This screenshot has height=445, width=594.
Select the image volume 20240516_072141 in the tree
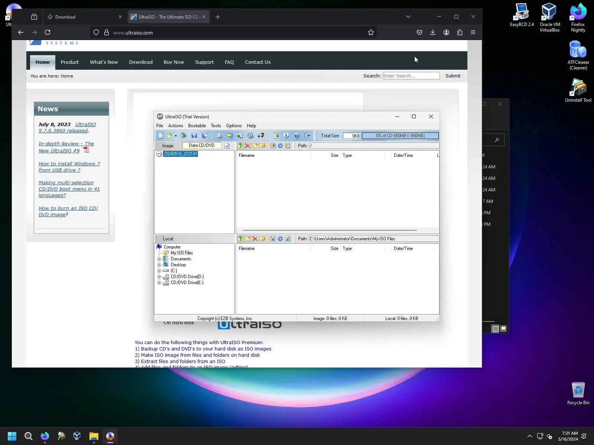click(x=180, y=154)
